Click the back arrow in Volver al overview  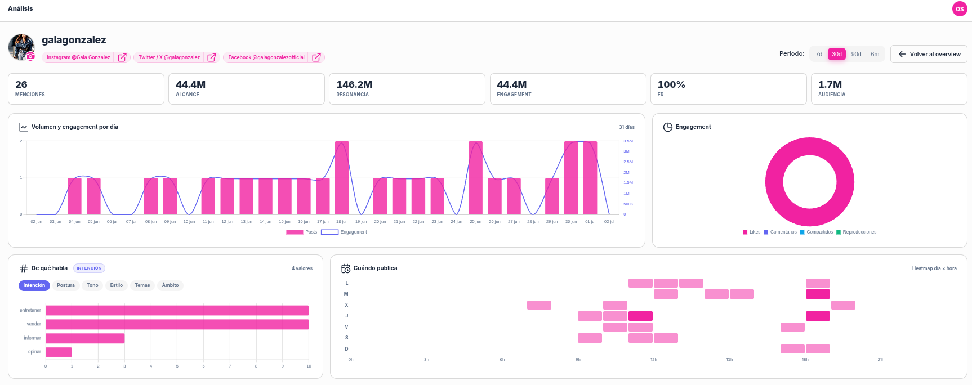[x=902, y=54]
